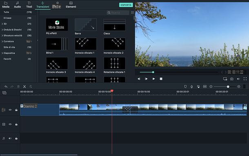Click the voiceover microphone icon

192,86
